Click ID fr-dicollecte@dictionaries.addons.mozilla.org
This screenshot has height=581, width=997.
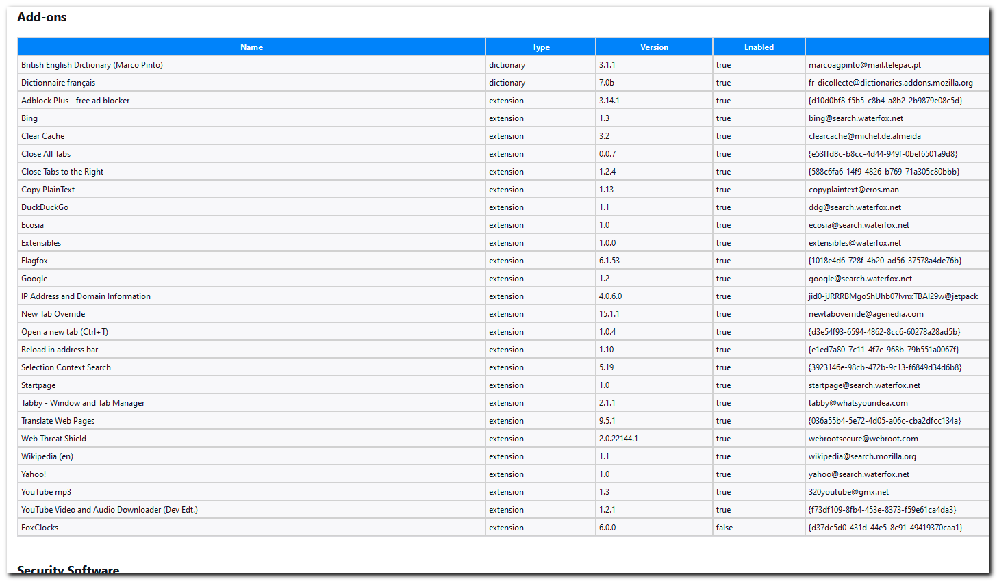[x=891, y=83]
